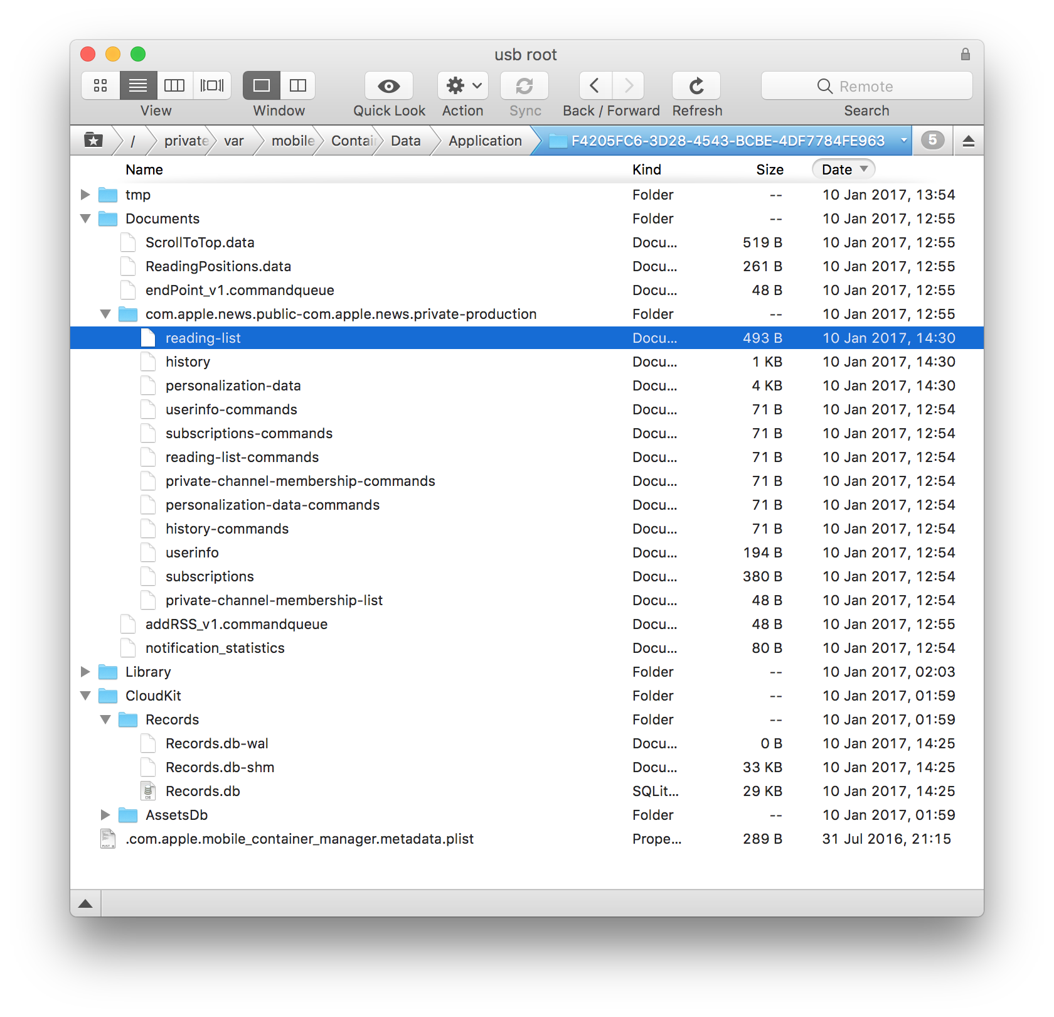Select the Records.db-shm file
This screenshot has height=1017, width=1054.
[527, 767]
